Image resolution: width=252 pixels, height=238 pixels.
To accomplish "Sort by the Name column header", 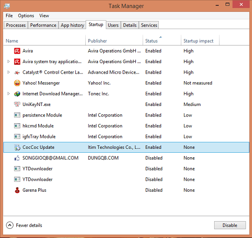I will coord(45,41).
